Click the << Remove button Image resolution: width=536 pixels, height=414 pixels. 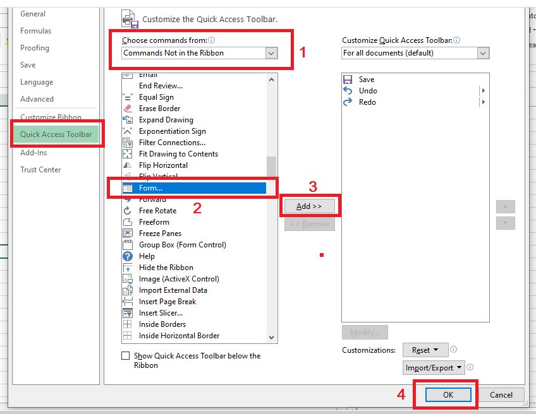tap(309, 224)
